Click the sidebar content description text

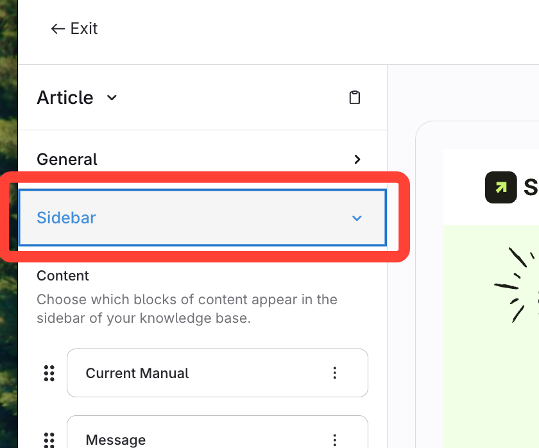click(187, 308)
